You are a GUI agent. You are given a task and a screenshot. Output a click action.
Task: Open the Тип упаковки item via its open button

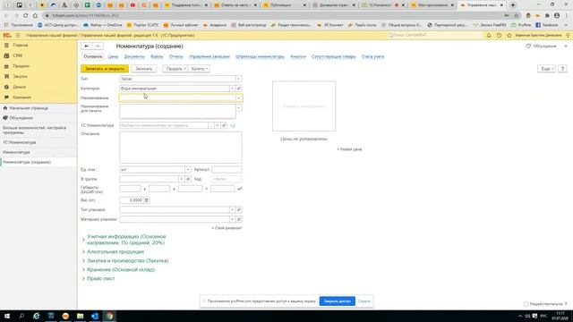239,210
